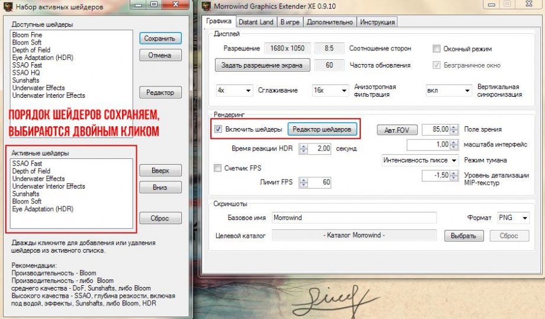Click Редактор шейдеров button
This screenshot has height=319, width=545.
tap(322, 129)
